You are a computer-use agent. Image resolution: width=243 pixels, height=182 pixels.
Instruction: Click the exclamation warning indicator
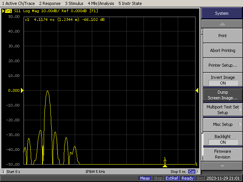[x=197, y=172]
